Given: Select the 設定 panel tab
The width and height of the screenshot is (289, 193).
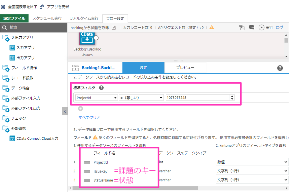Looking at the screenshot, I should (x=143, y=68).
